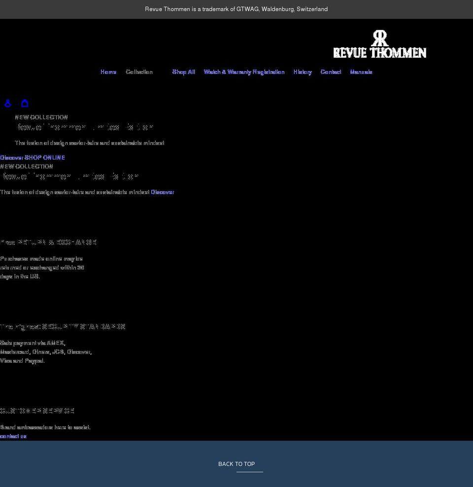473x487 pixels.
Task: Select Shop All in the navigation
Action: click(183, 72)
